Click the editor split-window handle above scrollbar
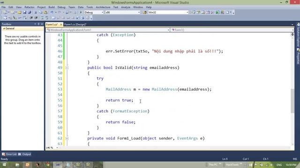The height and width of the screenshot is (168, 300). 292,34
